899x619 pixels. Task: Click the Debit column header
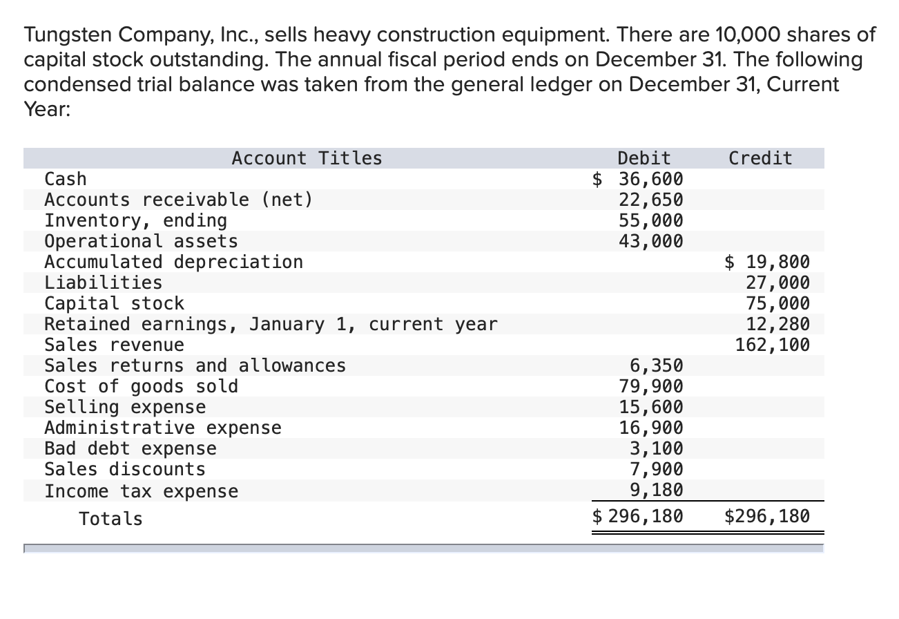[644, 158]
